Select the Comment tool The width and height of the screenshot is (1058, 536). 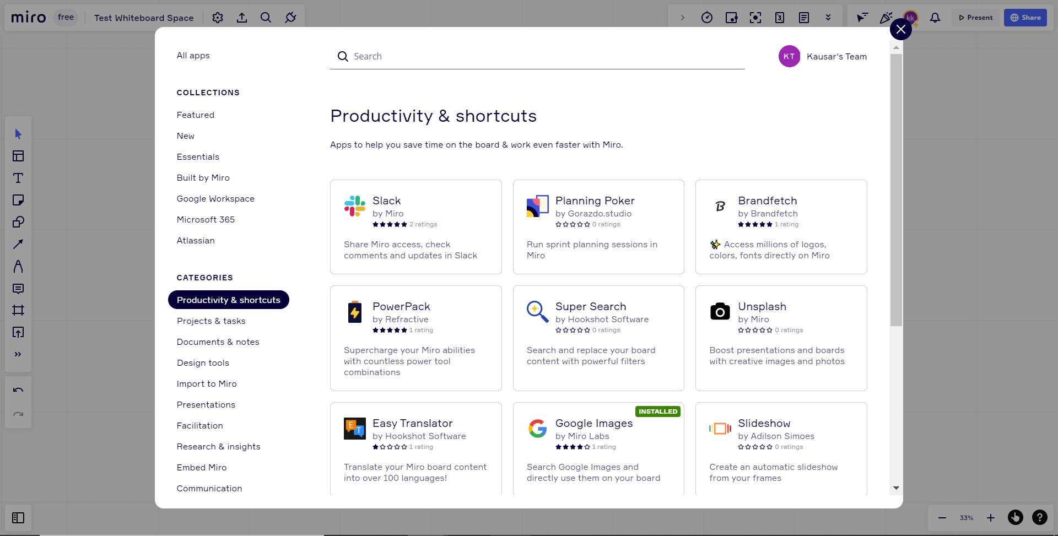(18, 289)
